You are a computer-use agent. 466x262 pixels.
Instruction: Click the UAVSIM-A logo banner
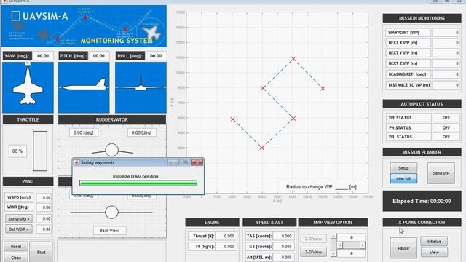pyautogui.click(x=84, y=26)
